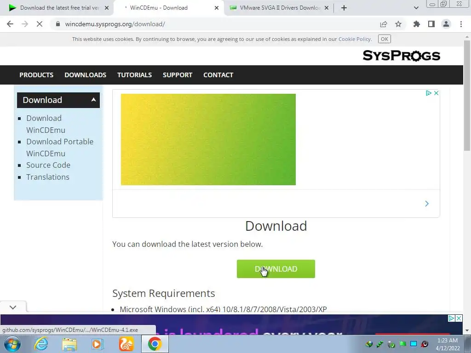Bookmark this page with the star icon
The image size is (471, 353).
398,24
